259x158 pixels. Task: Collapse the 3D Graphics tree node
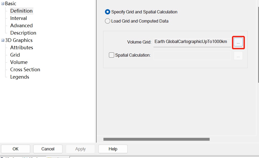tap(3, 40)
